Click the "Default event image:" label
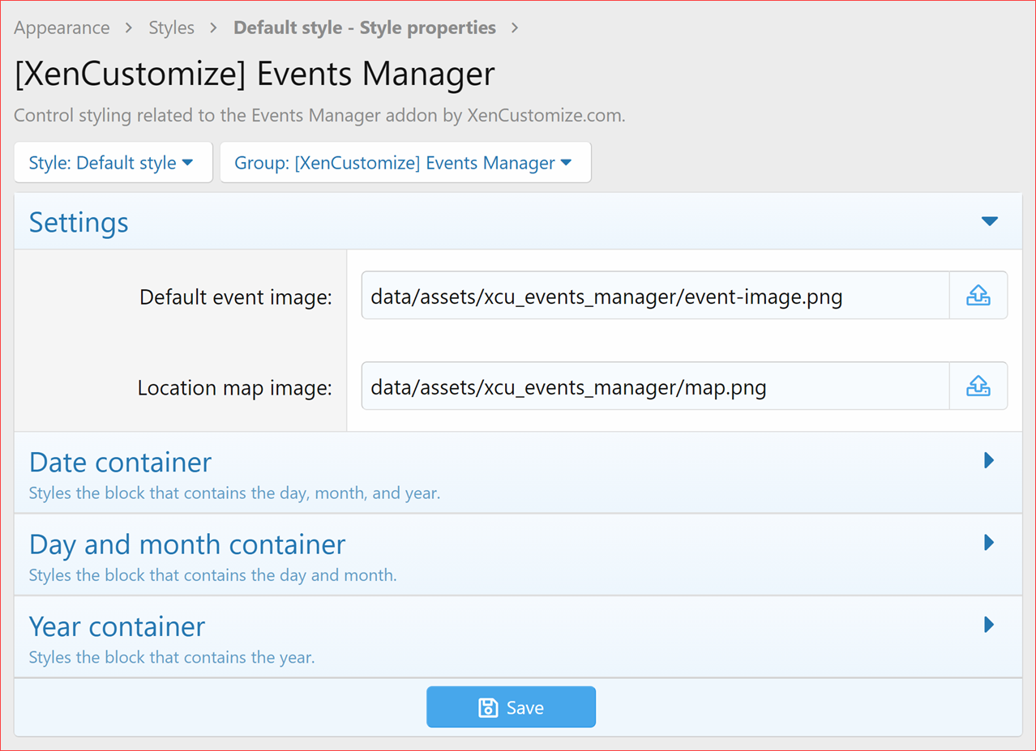1036x751 pixels. (x=236, y=297)
